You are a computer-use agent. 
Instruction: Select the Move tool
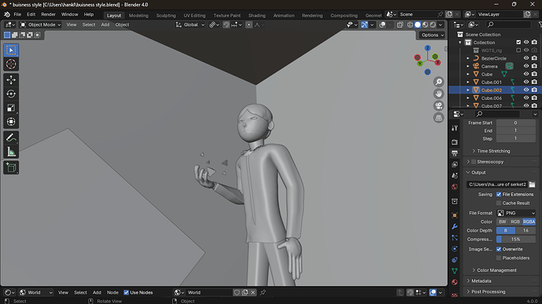[11, 80]
